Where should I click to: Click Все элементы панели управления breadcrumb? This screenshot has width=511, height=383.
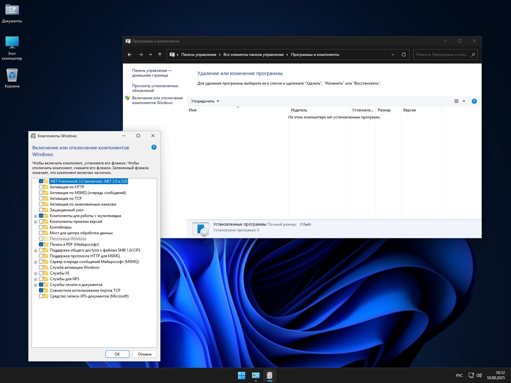tap(254, 55)
